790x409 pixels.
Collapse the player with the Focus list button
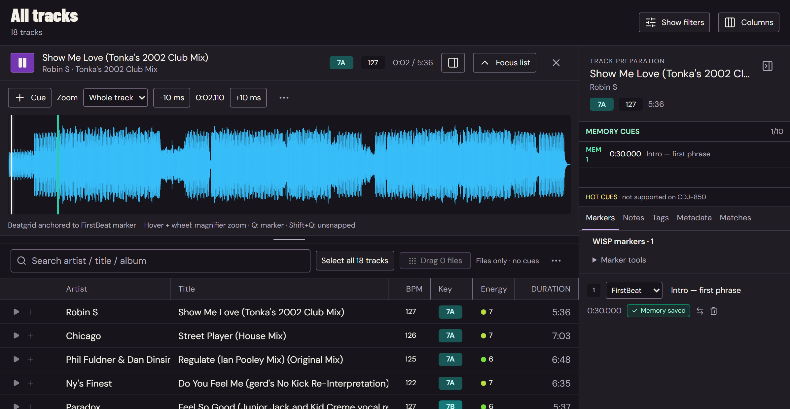(x=505, y=63)
